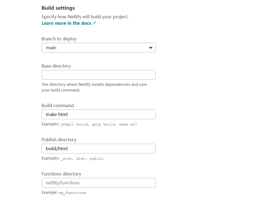Click 'Specify how Netlify will build your project' text
The width and height of the screenshot is (280, 204).
click(85, 17)
